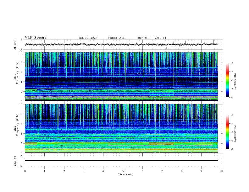The image size is (249, 192).
Task: Select tick label "7" on the time axis
Action: click(x=162, y=171)
